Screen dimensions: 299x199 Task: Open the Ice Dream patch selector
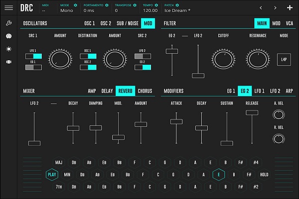pyautogui.click(x=181, y=10)
